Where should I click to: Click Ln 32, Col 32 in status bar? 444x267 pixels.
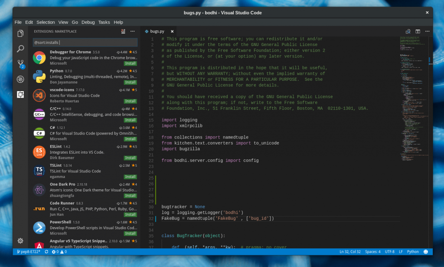tap(350, 252)
